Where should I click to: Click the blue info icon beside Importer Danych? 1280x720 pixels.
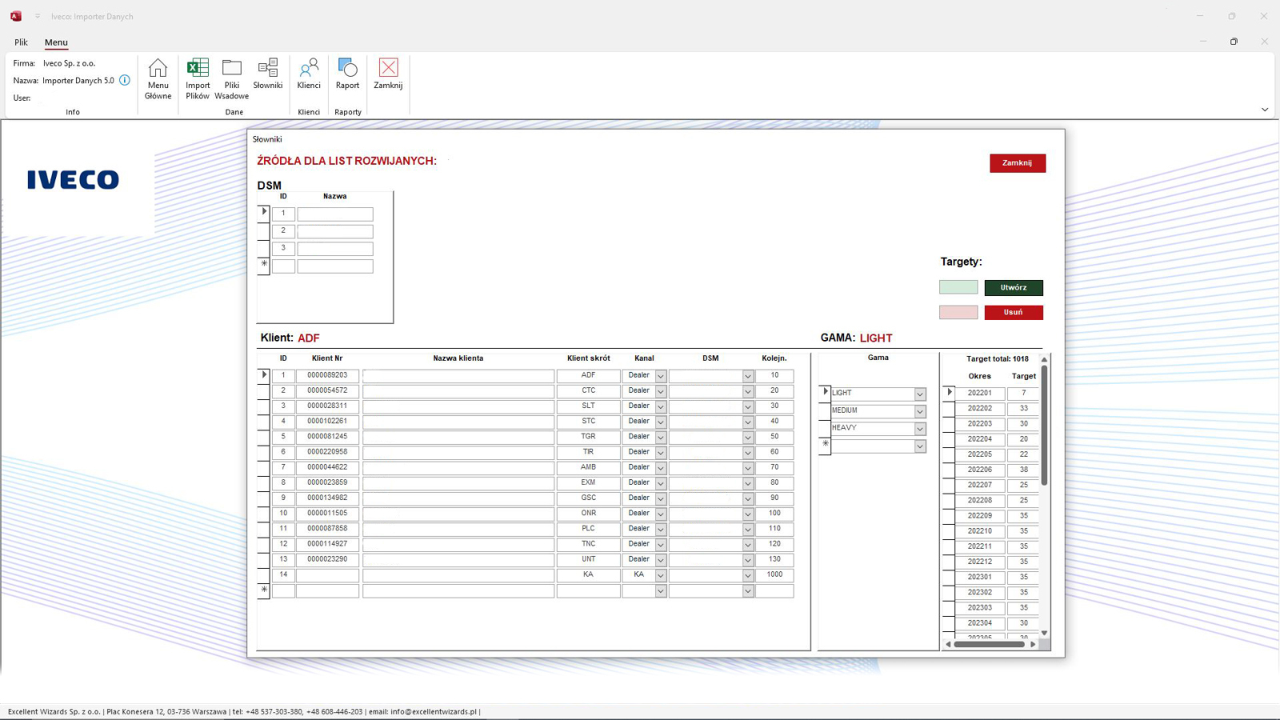pyautogui.click(x=125, y=80)
